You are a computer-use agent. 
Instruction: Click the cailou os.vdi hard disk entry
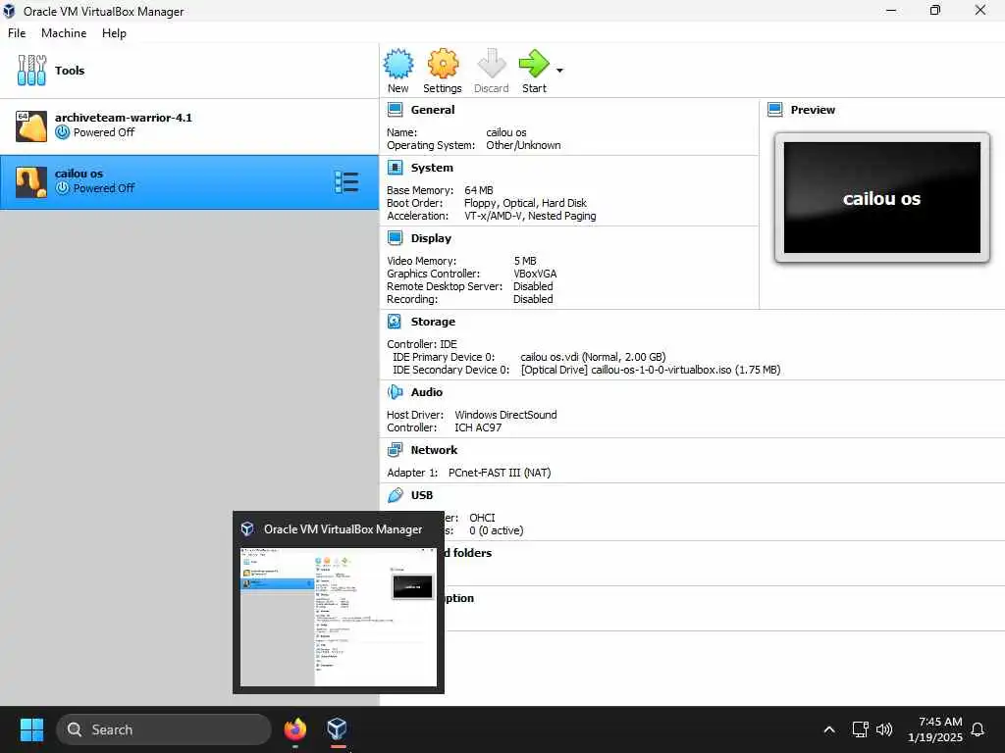(593, 357)
